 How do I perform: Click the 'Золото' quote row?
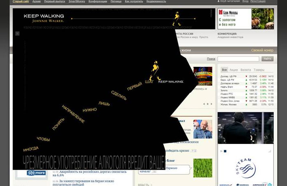pyautogui.click(x=247, y=90)
